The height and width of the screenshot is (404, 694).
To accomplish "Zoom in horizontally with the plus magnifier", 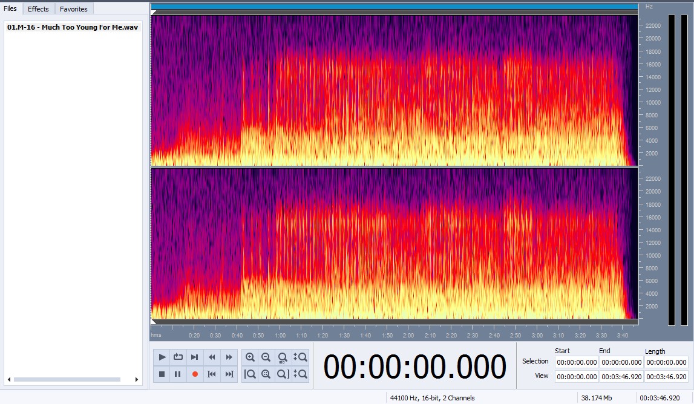I will click(x=250, y=357).
